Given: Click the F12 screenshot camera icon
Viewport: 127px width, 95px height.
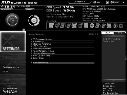Looking at the screenshot, I should click(95, 2).
